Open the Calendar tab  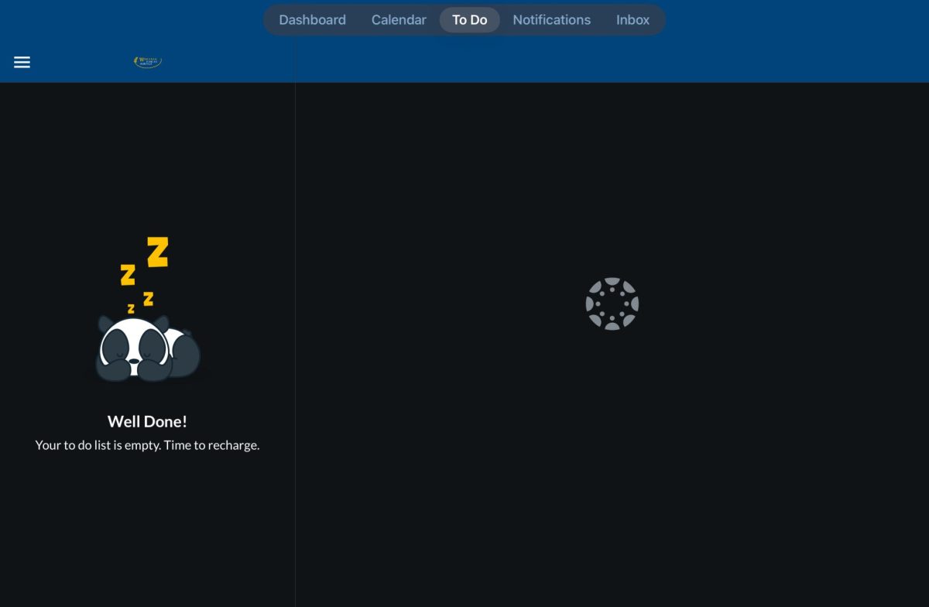(399, 20)
